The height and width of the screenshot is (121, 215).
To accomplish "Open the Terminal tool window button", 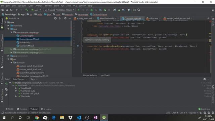I will click(22, 109).
